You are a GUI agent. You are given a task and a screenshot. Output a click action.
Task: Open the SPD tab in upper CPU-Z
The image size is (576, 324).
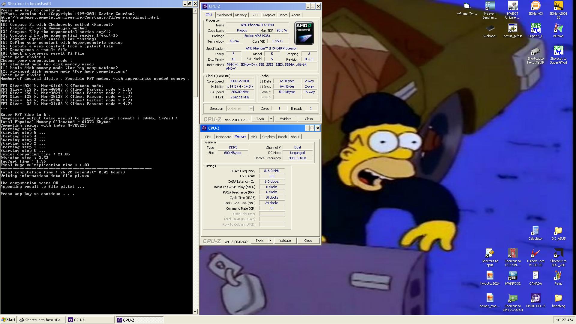click(255, 15)
